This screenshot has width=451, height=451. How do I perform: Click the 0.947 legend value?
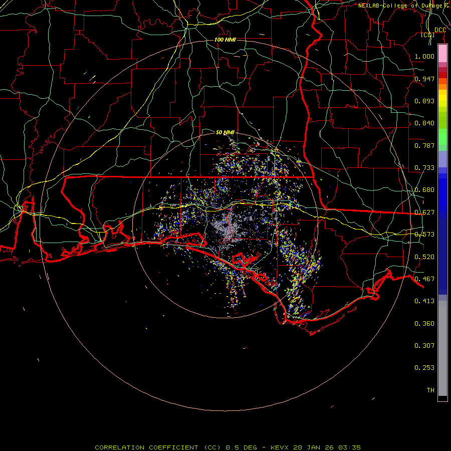[424, 79]
